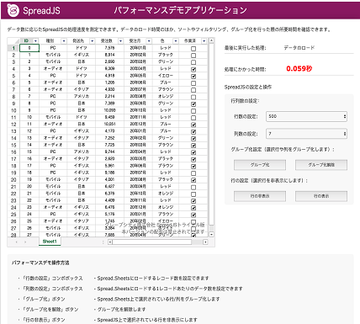The height and width of the screenshot is (324, 360).
Task: Uncheck the checkbox in sheet row 5
Action: point(193,77)
